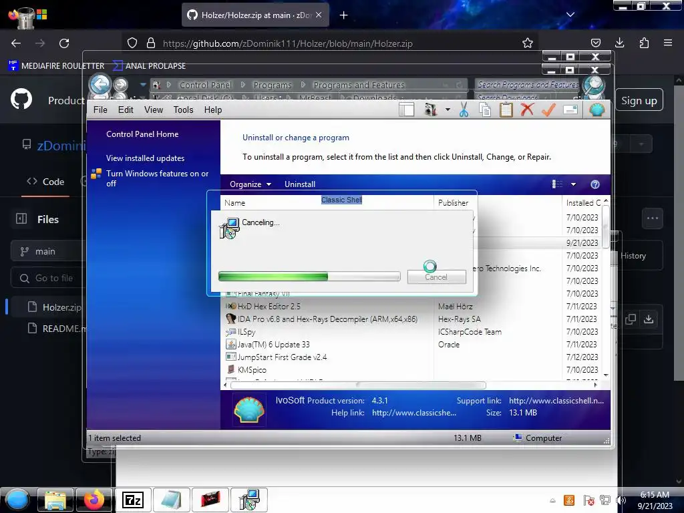The width and height of the screenshot is (684, 513).
Task: Bookmark this page with the star icon
Action: coord(528,43)
